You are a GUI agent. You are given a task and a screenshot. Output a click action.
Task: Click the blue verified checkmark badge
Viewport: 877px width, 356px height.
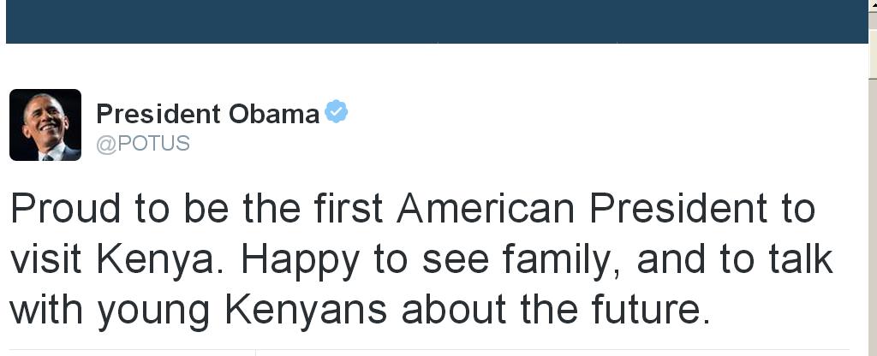pos(337,111)
